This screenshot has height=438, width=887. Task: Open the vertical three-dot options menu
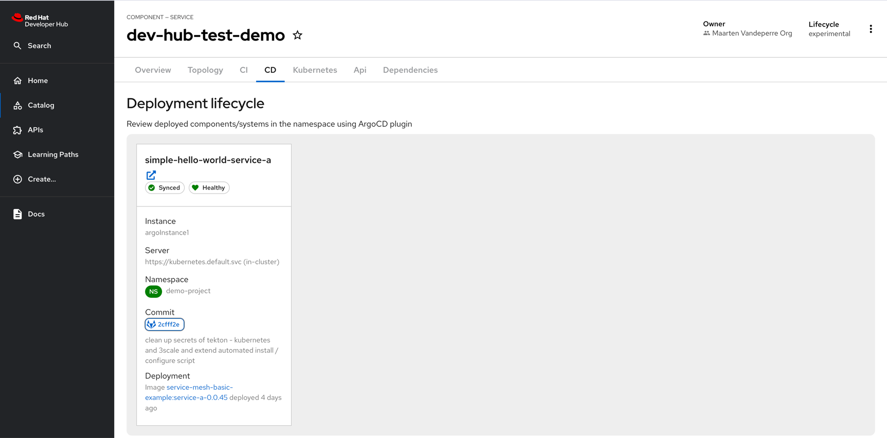click(871, 29)
